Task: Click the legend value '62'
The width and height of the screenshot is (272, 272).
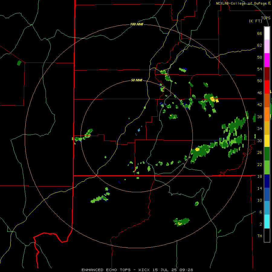Action: [260, 45]
